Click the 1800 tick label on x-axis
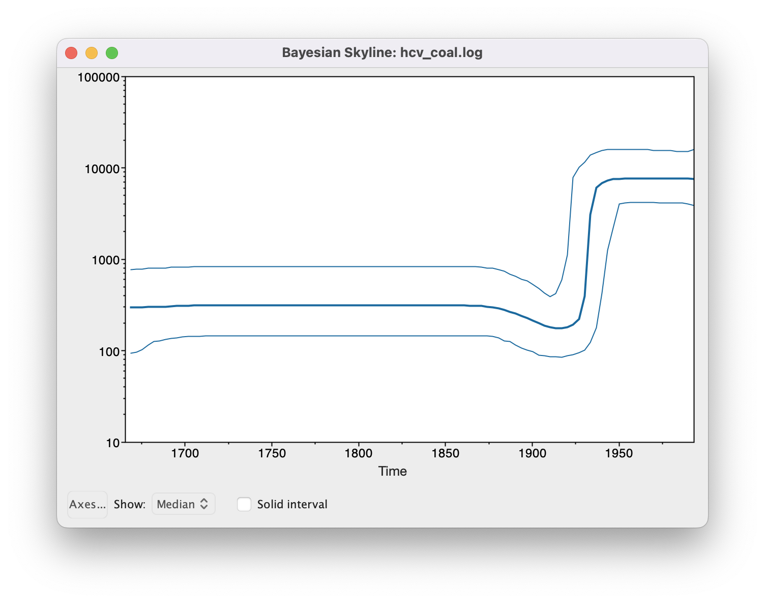This screenshot has width=765, height=603. pos(359,453)
